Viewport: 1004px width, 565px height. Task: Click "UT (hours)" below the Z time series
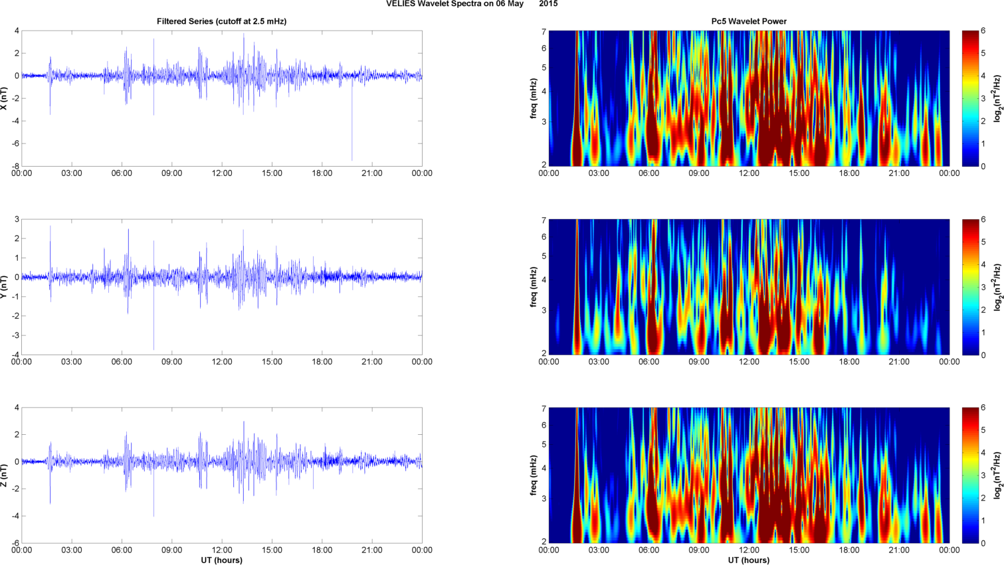222,560
